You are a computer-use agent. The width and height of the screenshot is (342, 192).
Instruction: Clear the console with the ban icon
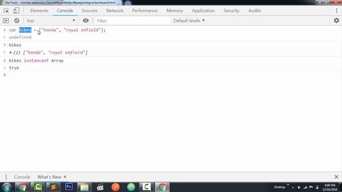coord(17,21)
